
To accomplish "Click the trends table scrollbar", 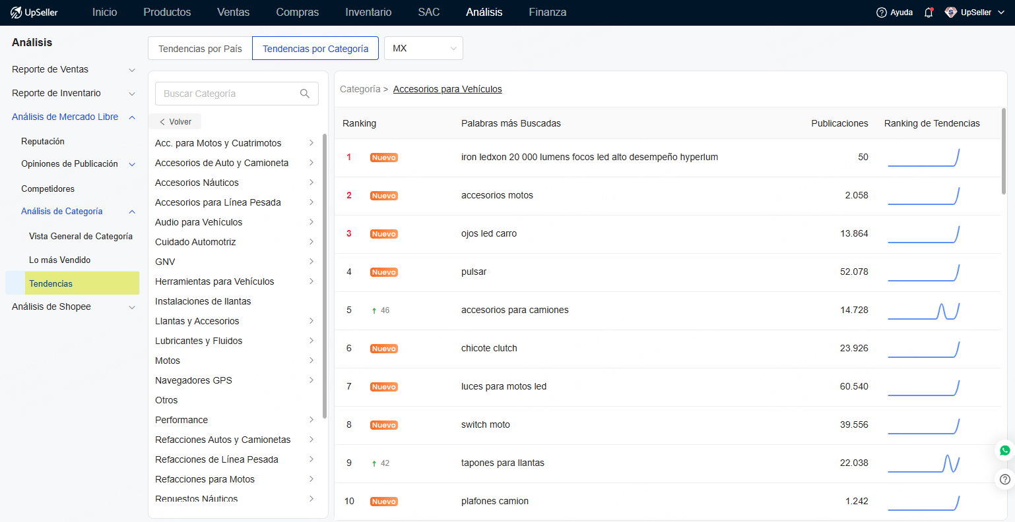I will point(1004,152).
